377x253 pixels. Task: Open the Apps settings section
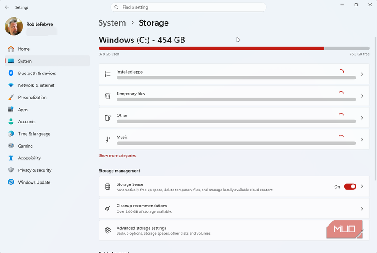pos(23,110)
